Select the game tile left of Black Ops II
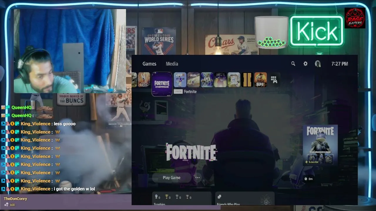Screen dimensions: 376x211 tap(234, 80)
